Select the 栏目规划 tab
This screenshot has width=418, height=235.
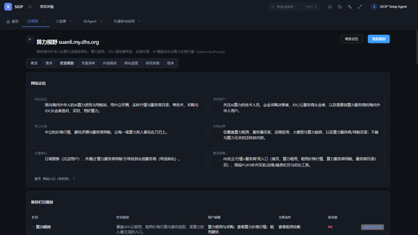point(67,63)
